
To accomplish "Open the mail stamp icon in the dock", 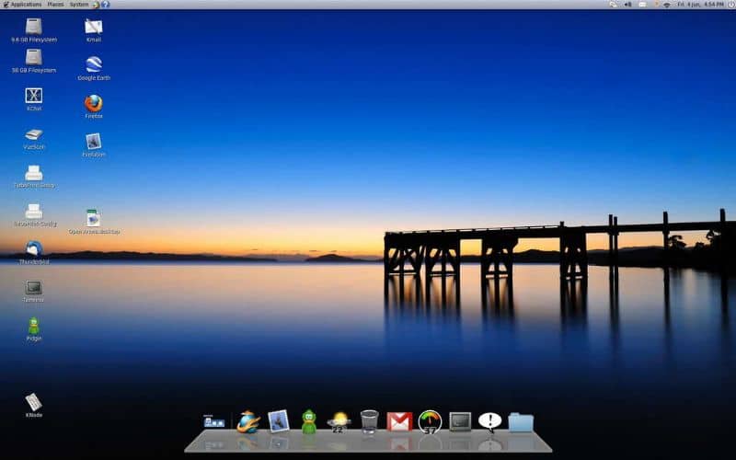I will point(279,421).
